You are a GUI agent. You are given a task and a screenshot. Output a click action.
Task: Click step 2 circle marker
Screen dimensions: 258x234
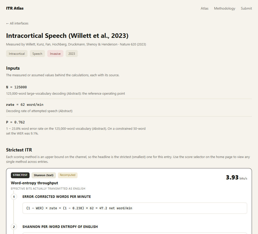pyautogui.click(x=14, y=227)
